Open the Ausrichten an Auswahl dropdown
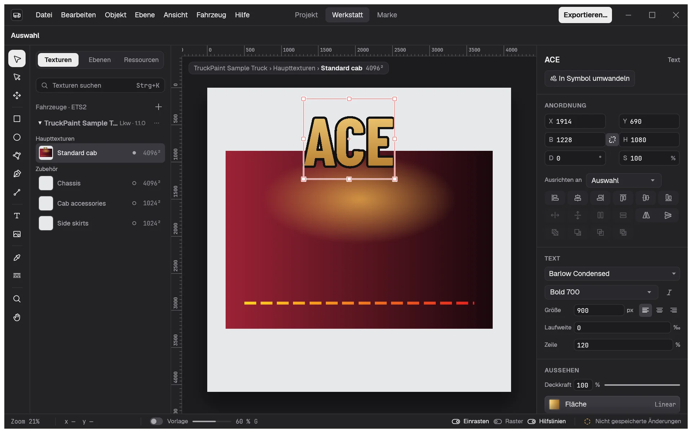The height and width of the screenshot is (433, 692). pyautogui.click(x=624, y=180)
